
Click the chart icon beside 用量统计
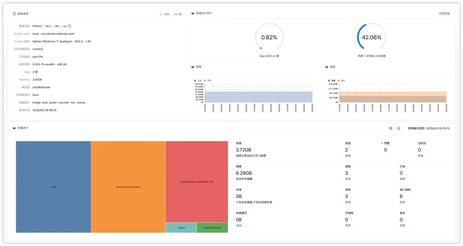pos(14,128)
